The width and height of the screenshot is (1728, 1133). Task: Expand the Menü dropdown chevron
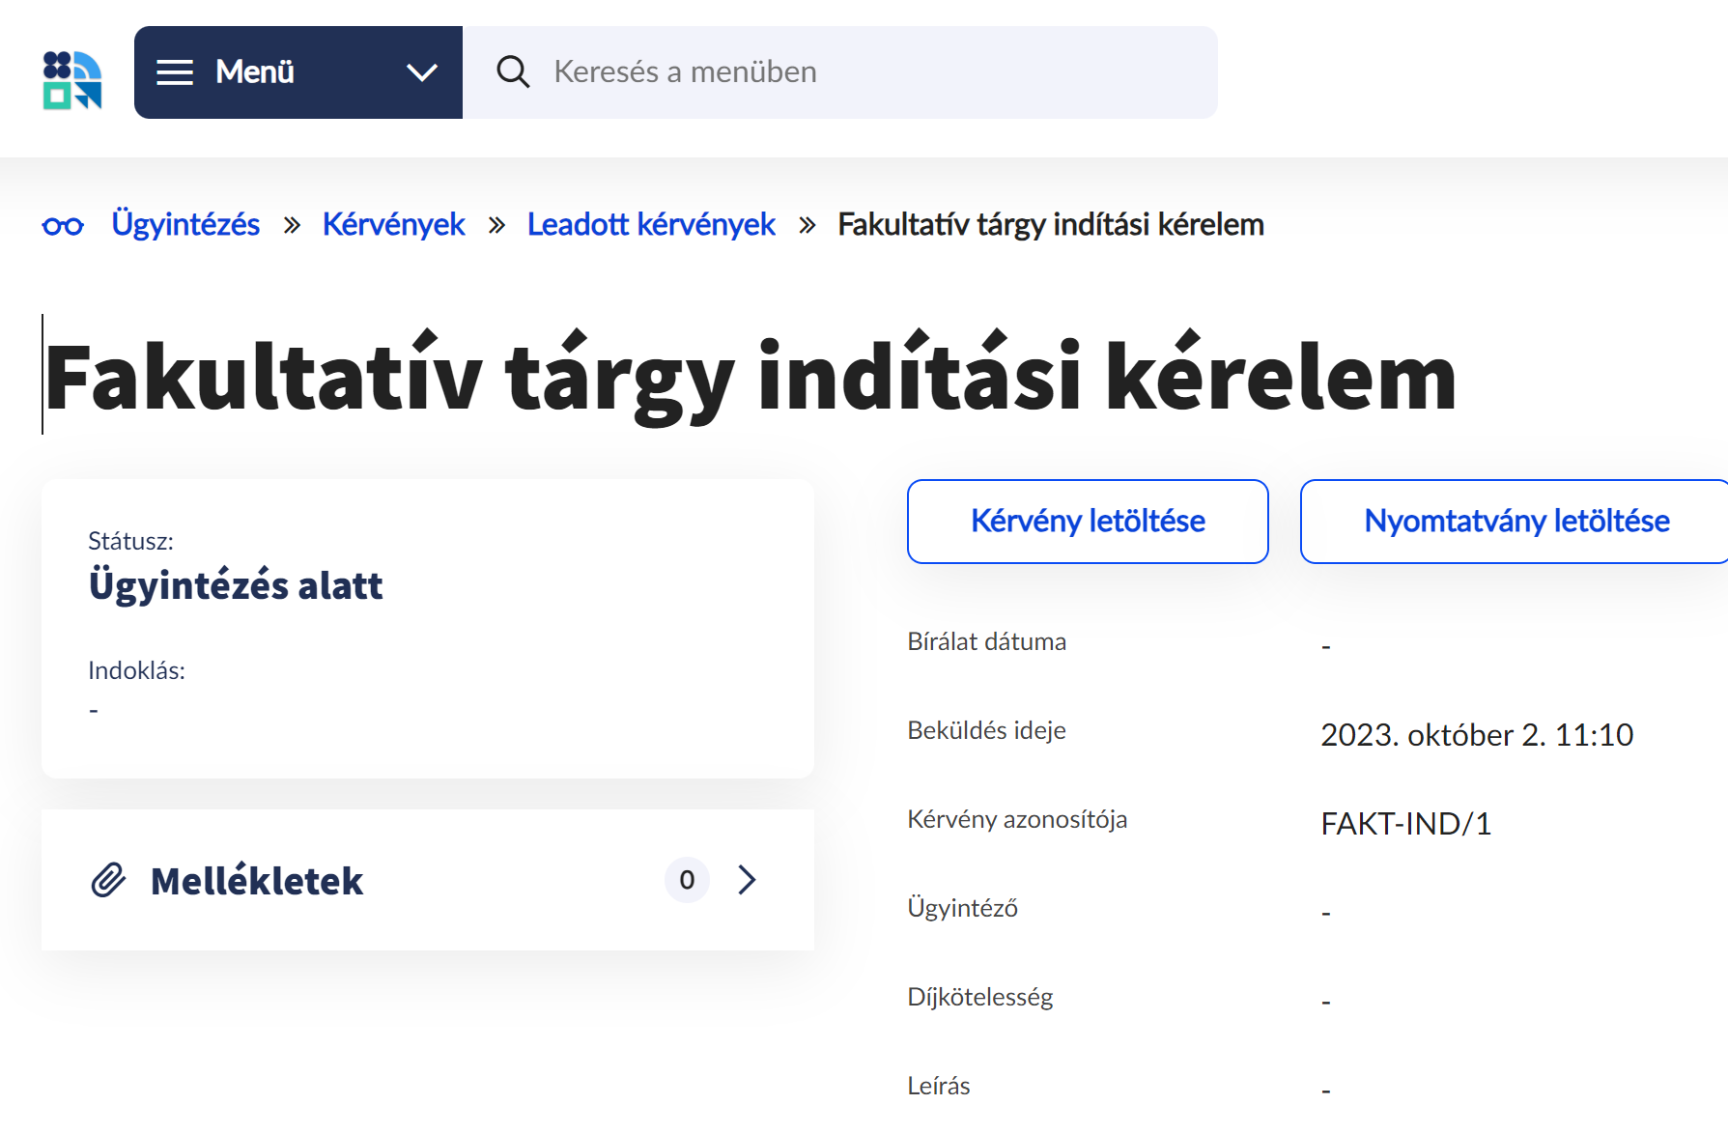point(419,72)
